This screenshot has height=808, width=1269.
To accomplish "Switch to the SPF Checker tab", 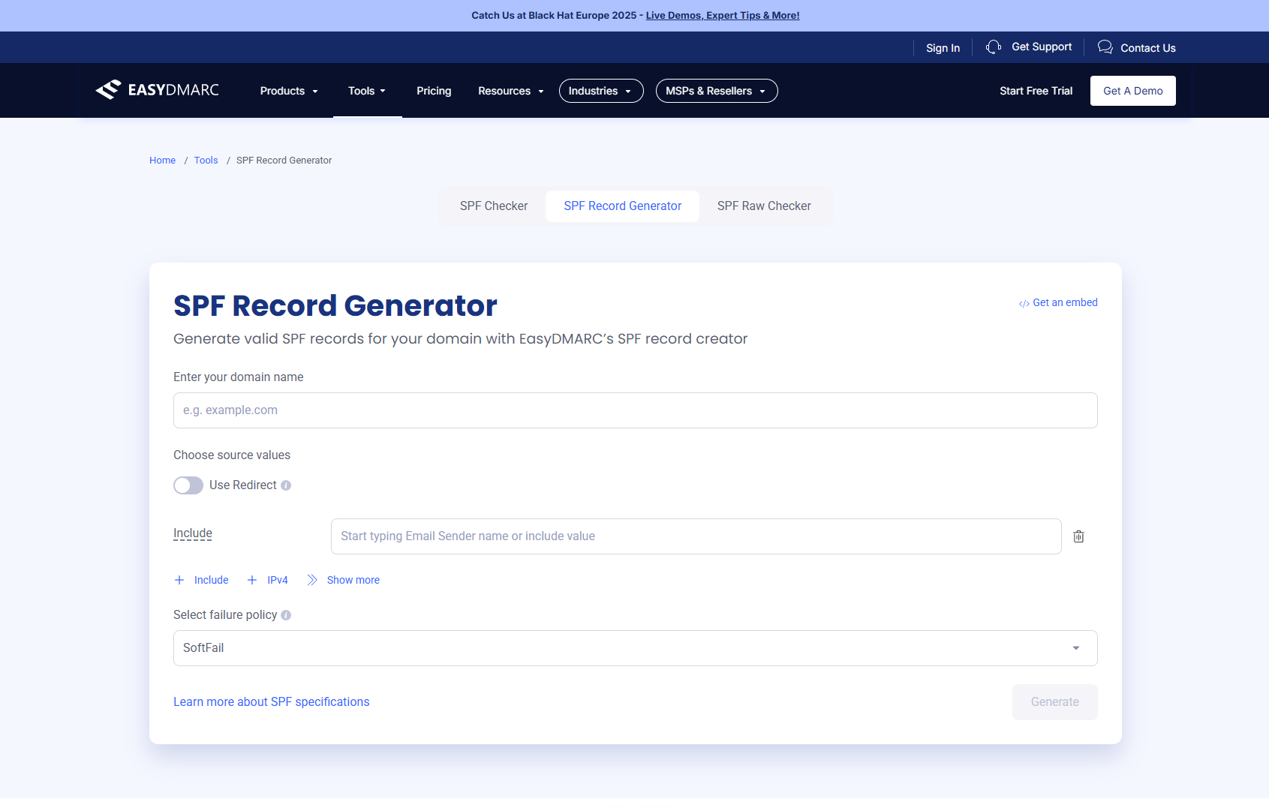I will (493, 206).
